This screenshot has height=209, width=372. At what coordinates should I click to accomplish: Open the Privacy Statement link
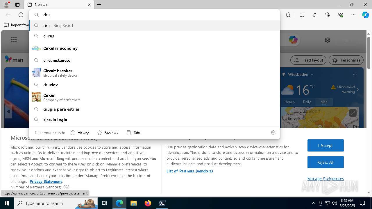(x=46, y=181)
